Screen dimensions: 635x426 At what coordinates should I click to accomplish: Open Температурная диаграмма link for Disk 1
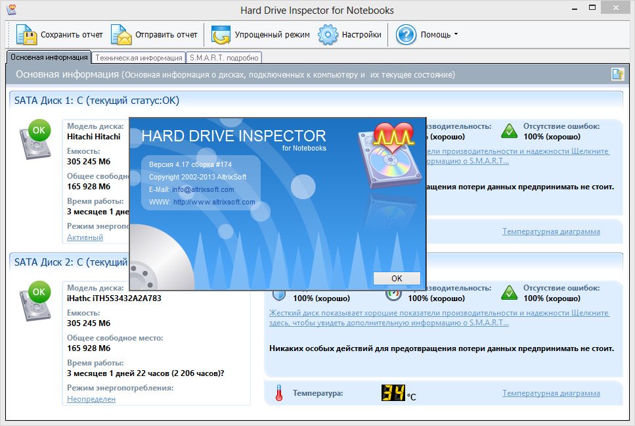pos(551,231)
